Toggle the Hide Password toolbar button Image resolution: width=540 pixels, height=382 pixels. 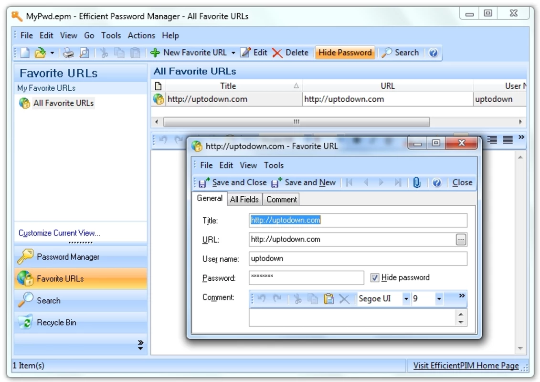(x=345, y=53)
